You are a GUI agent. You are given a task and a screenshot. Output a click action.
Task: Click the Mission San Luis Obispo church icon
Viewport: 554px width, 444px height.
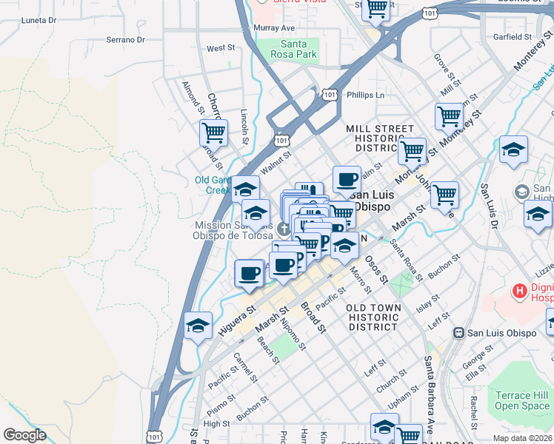[x=284, y=229]
